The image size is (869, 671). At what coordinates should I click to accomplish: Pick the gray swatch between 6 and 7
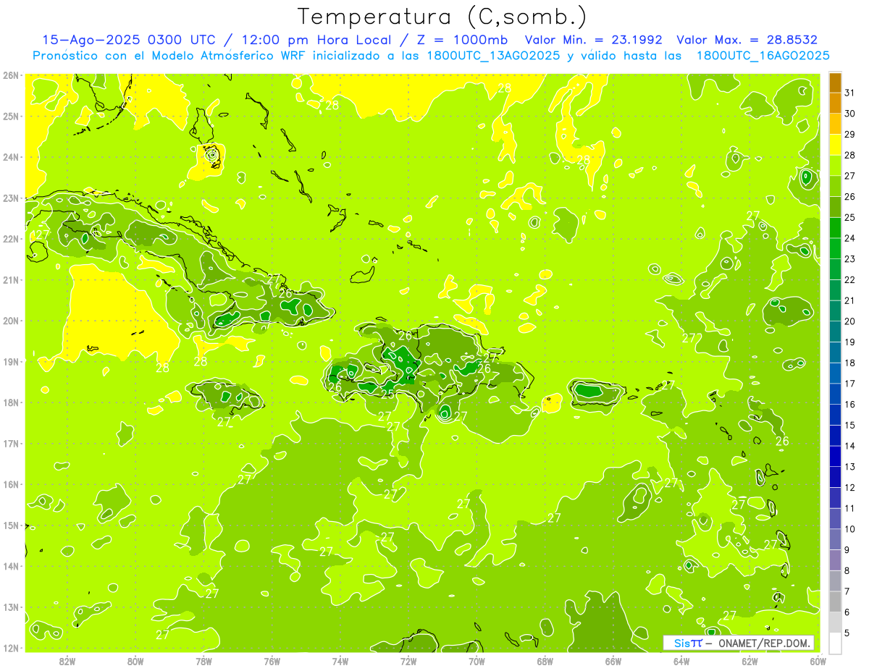pos(835,602)
